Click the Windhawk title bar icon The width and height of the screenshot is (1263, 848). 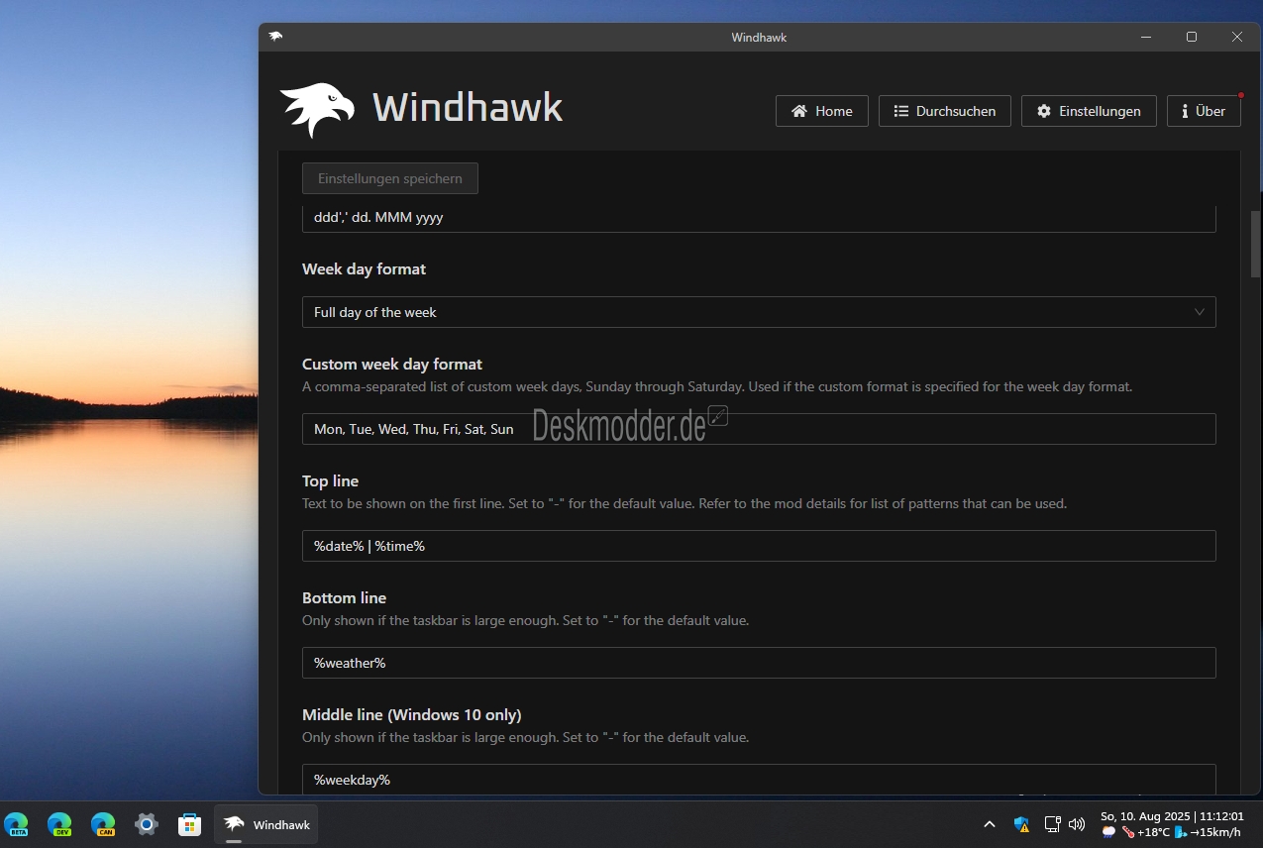(x=275, y=37)
